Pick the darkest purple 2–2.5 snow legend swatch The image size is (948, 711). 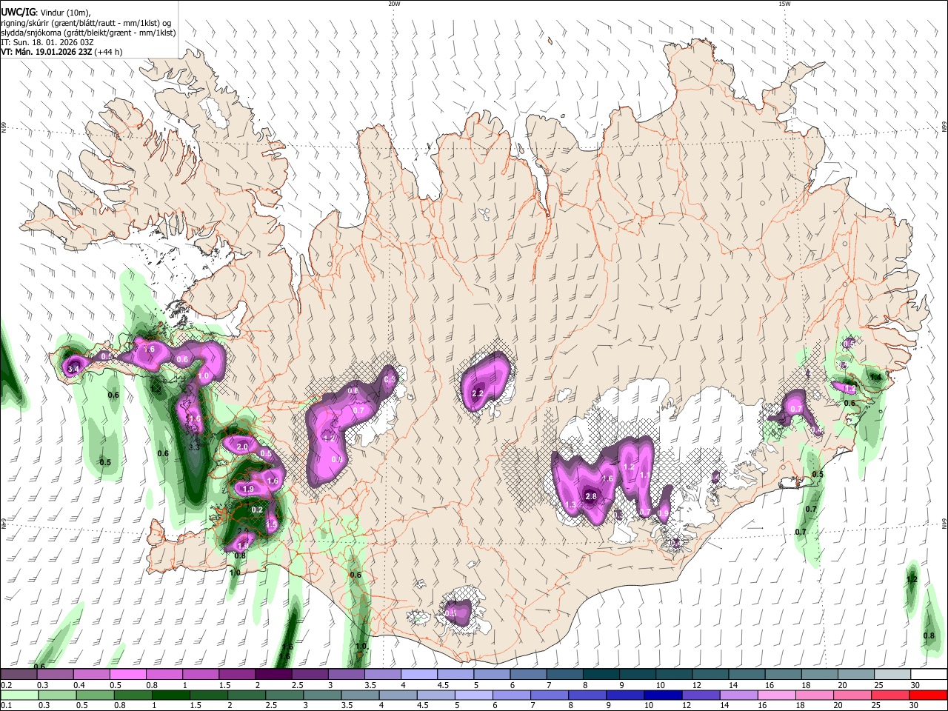[x=273, y=675]
